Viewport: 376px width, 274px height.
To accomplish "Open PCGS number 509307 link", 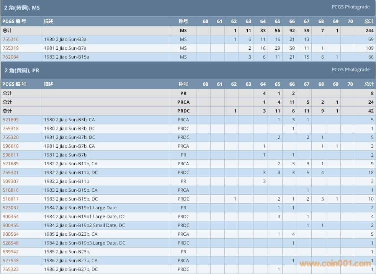I will [x=11, y=181].
